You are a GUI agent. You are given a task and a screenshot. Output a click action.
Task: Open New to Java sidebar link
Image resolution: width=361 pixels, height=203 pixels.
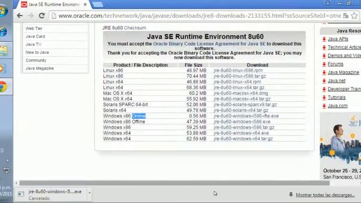(x=37, y=52)
